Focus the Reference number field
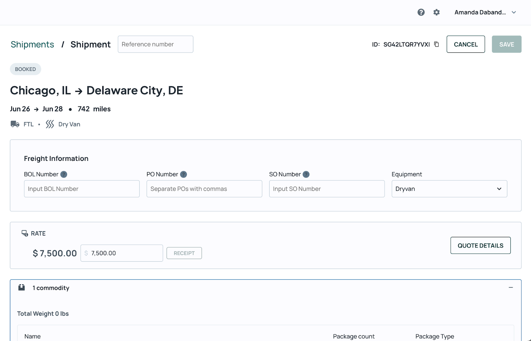 pyautogui.click(x=155, y=44)
